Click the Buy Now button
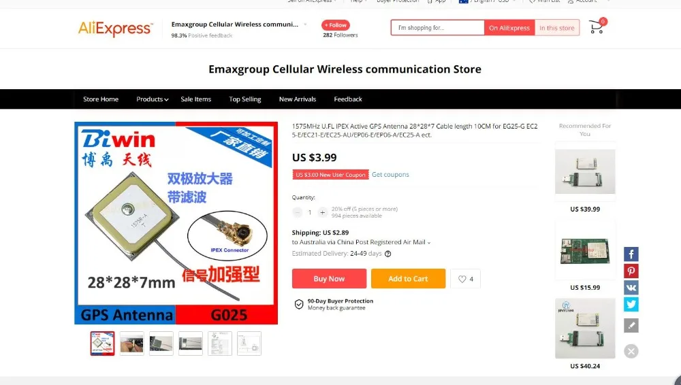The height and width of the screenshot is (385, 681). (x=329, y=279)
